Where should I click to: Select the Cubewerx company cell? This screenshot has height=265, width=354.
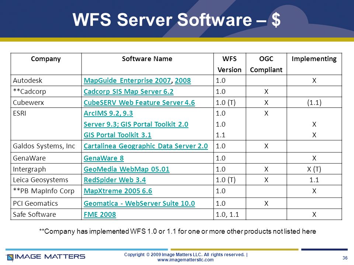pos(46,103)
